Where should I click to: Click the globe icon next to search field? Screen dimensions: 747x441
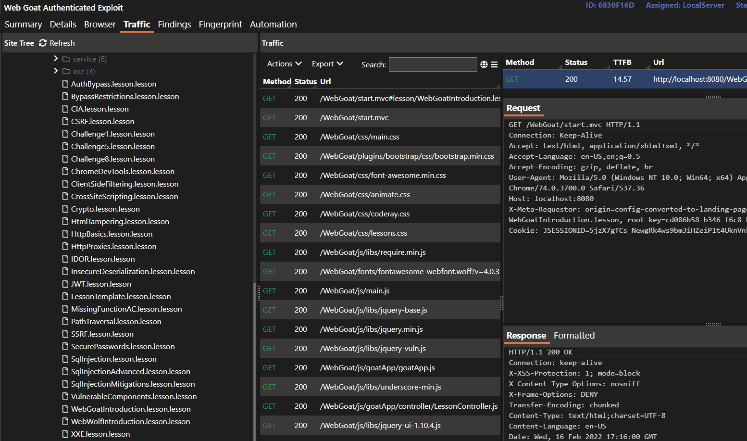coord(484,64)
